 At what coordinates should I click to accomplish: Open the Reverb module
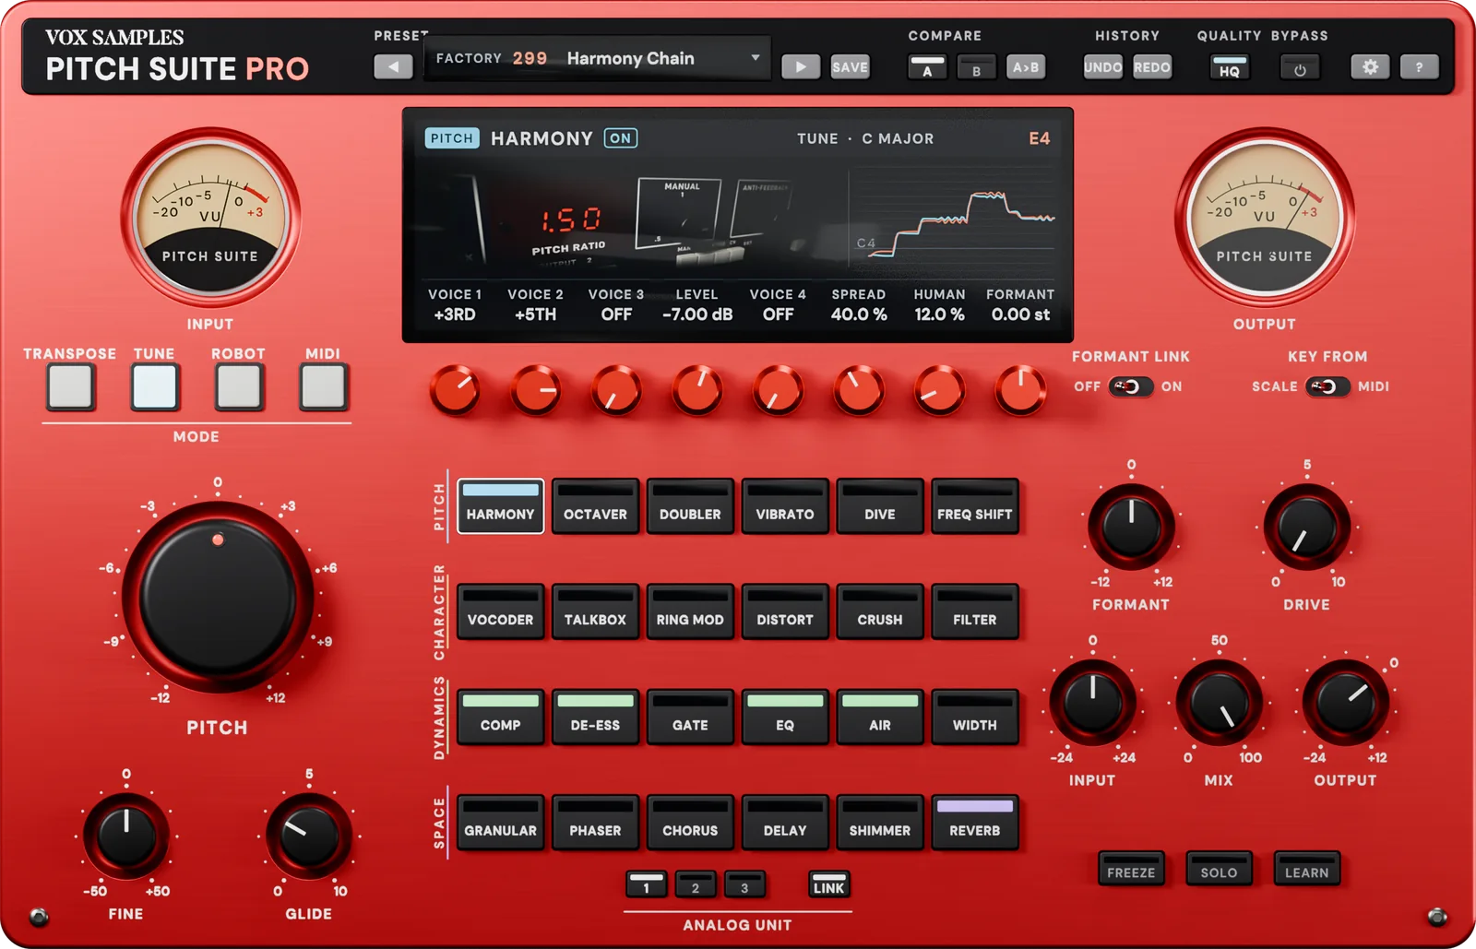[975, 822]
